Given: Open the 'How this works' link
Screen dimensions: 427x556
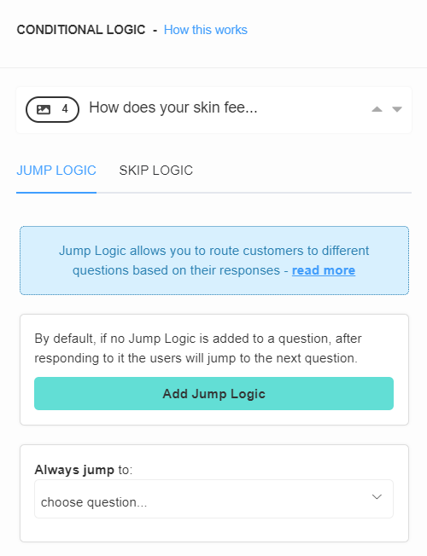Looking at the screenshot, I should click(205, 30).
